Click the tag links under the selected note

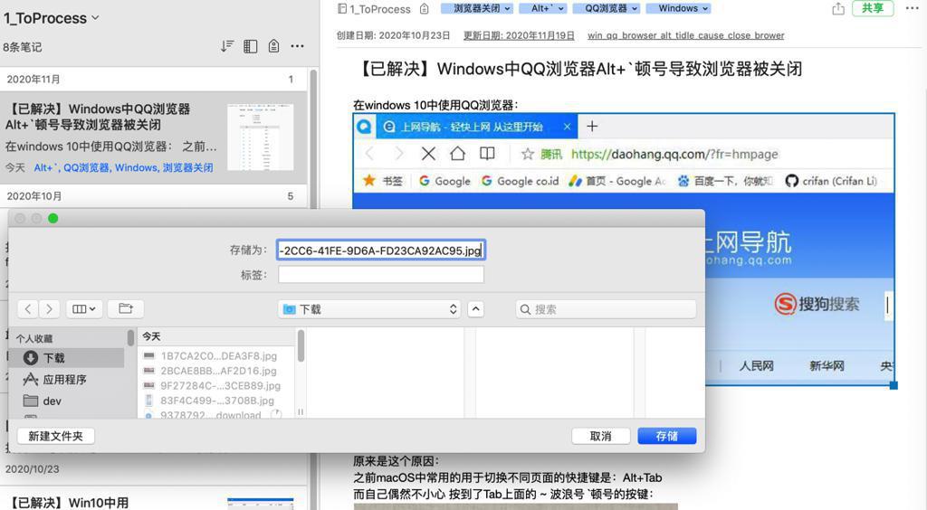click(123, 167)
